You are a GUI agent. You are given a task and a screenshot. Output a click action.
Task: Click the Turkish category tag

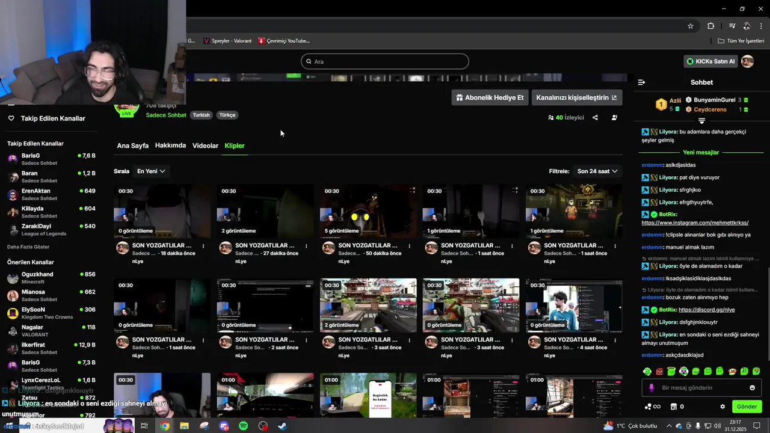coord(201,115)
